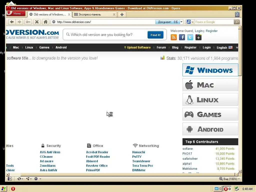
Task: Open the Mac menu item
Action: [16, 47]
